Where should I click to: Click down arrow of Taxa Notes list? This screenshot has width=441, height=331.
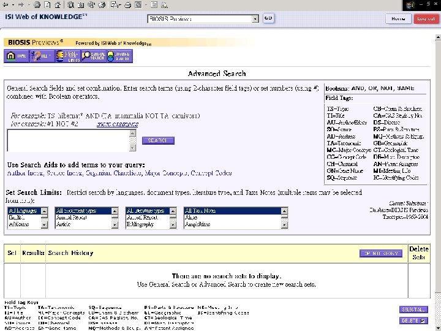[x=284, y=224]
